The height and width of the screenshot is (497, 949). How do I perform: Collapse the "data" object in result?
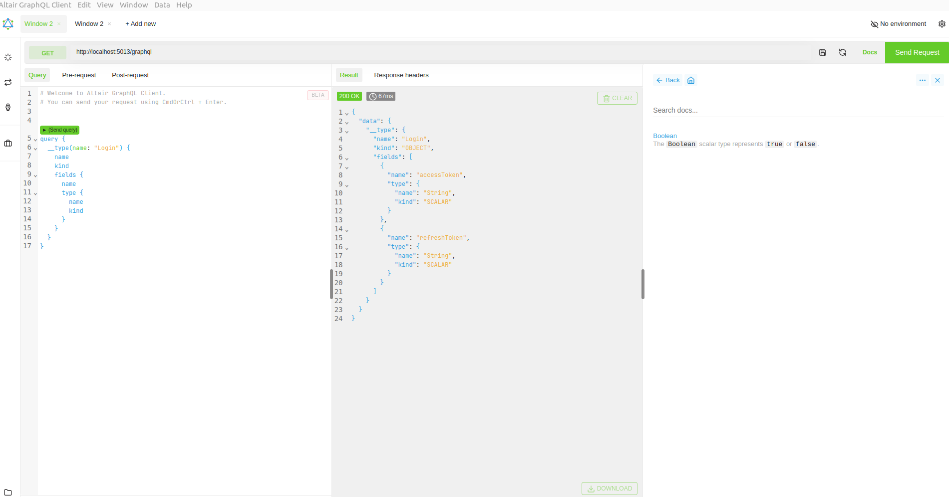[x=347, y=122]
